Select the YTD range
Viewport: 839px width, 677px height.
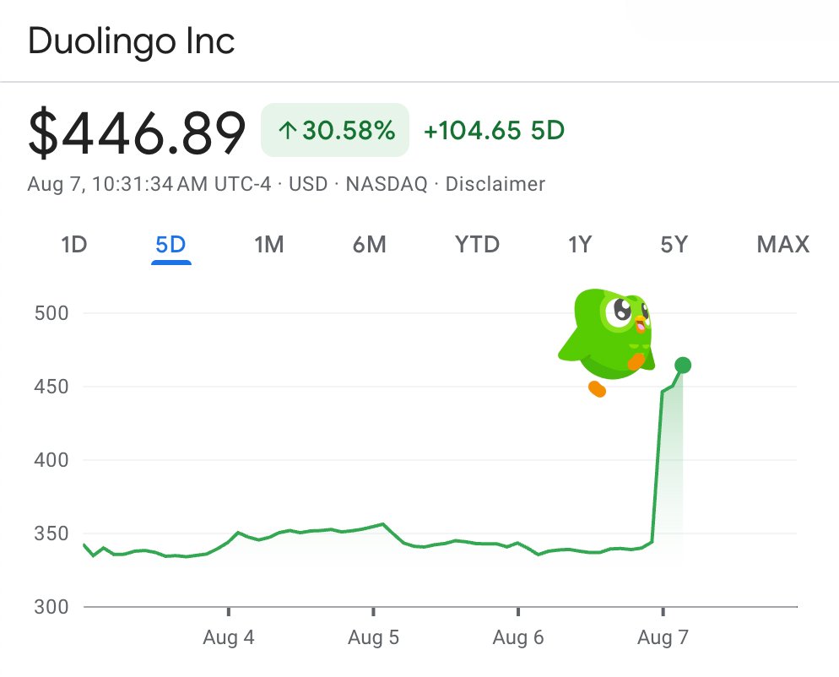[x=477, y=245]
